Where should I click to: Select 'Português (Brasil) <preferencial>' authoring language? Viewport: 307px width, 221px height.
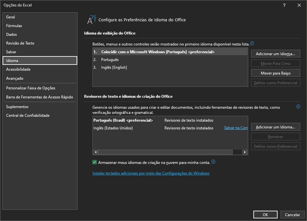coord(170,120)
